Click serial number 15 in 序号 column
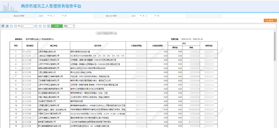The height and width of the screenshot is (128, 279). click(16, 109)
